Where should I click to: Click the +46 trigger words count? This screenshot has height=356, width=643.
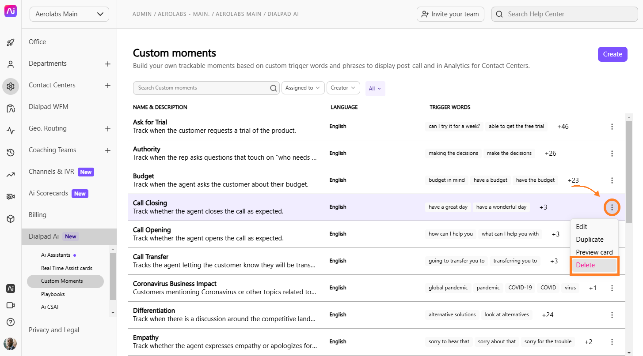click(x=563, y=127)
